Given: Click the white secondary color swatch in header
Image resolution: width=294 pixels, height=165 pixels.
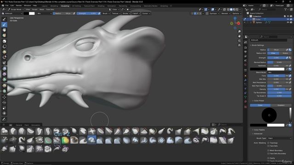Looking at the screenshot, I should point(32,13).
